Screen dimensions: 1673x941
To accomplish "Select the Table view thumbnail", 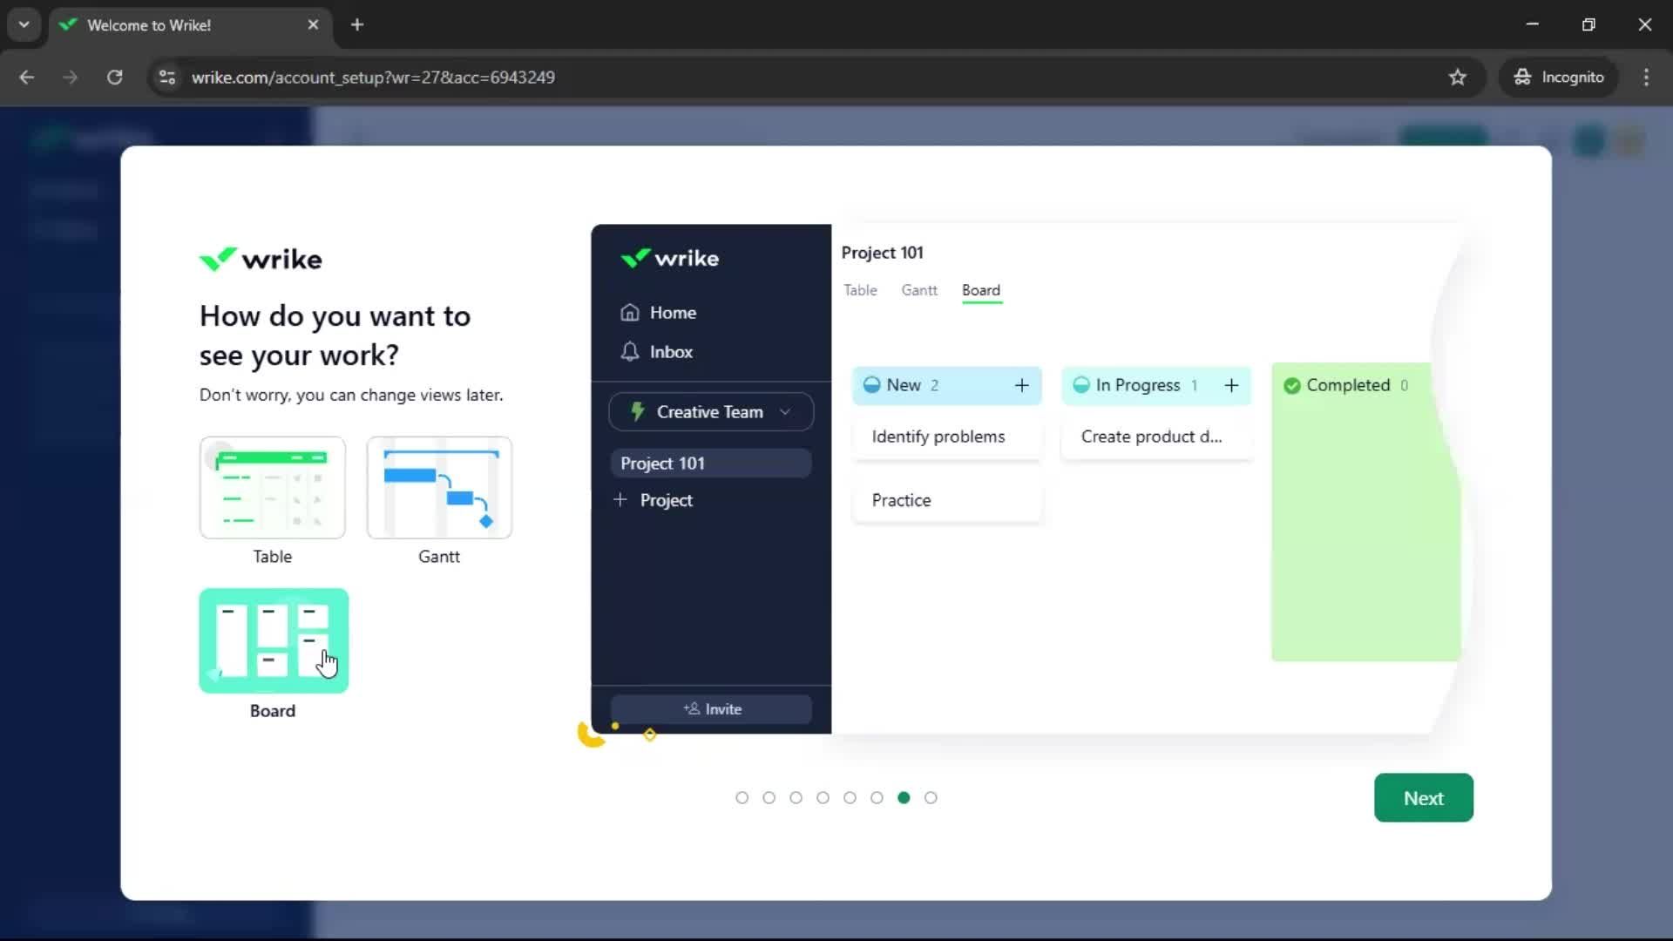I will (273, 488).
